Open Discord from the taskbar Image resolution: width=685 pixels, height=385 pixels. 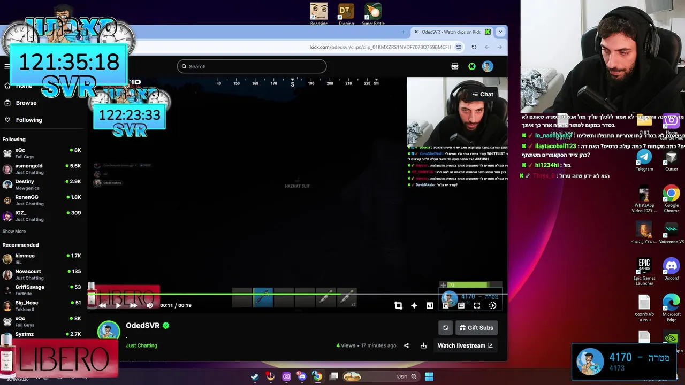pos(302,376)
